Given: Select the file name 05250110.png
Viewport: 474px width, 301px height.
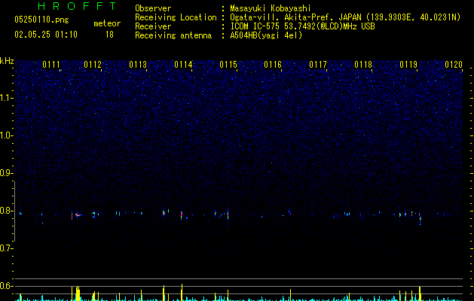Looking at the screenshot, I should point(41,20).
